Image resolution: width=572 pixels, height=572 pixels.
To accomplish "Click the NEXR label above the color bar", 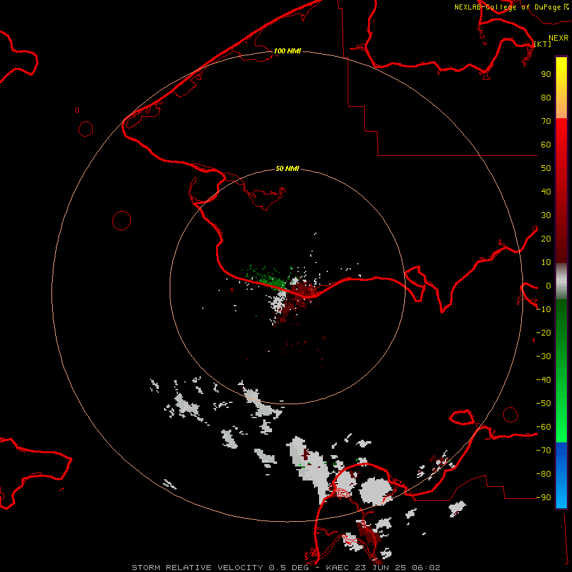I will point(558,37).
